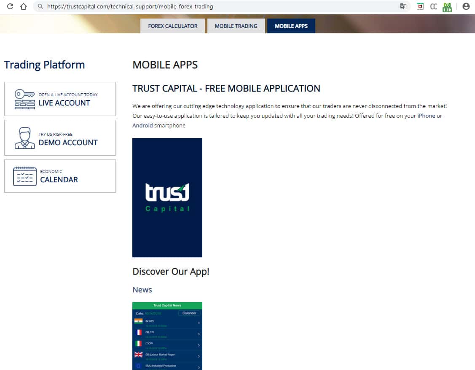The width and height of the screenshot is (475, 370).
Task: Click the 'EMU:Industrial Production' news text
Action: coord(161,366)
